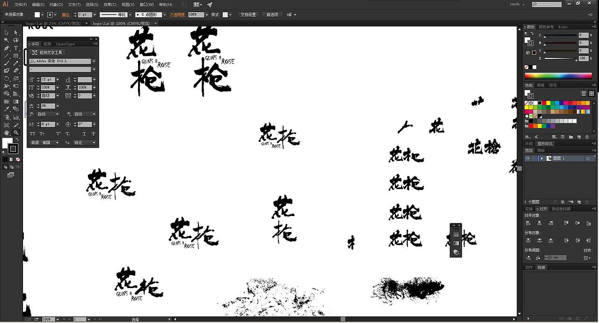
Task: Pick the red swatch in the Swatches panel
Action: pyautogui.click(x=544, y=103)
